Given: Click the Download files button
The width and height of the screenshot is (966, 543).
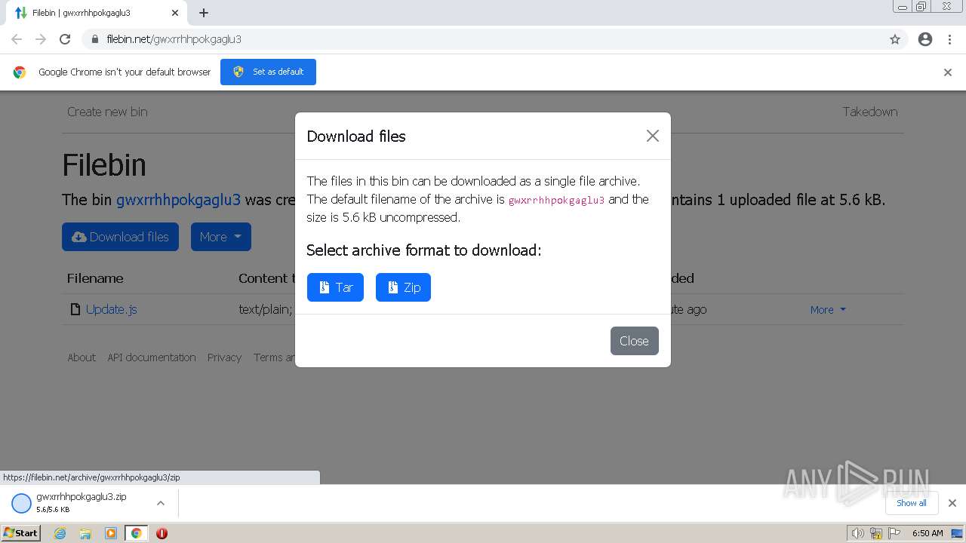Looking at the screenshot, I should [120, 237].
